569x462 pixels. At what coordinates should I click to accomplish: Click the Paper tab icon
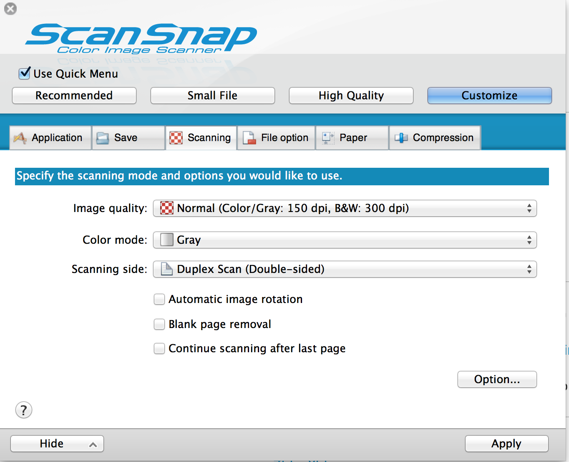coord(328,138)
